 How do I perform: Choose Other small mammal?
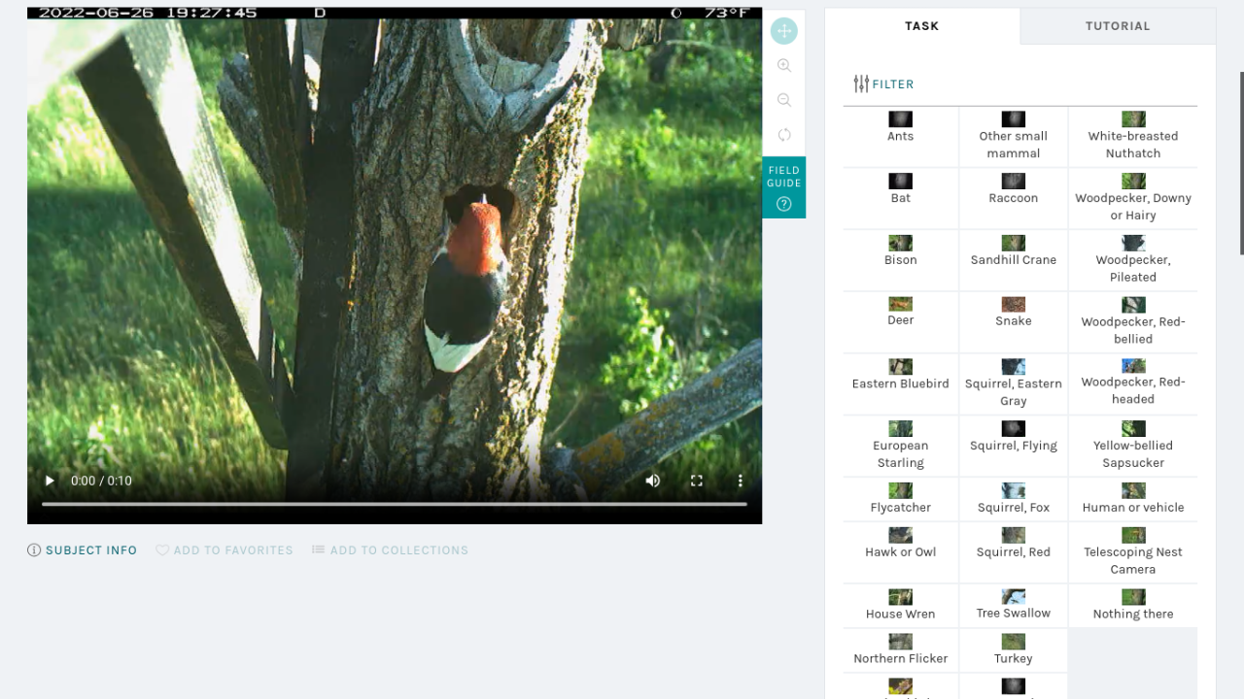(x=1014, y=136)
